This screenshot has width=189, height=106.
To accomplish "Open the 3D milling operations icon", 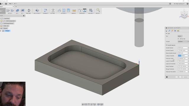I will (x=22, y=11).
